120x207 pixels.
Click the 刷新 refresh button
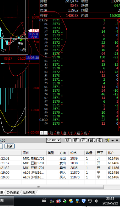(9, 146)
